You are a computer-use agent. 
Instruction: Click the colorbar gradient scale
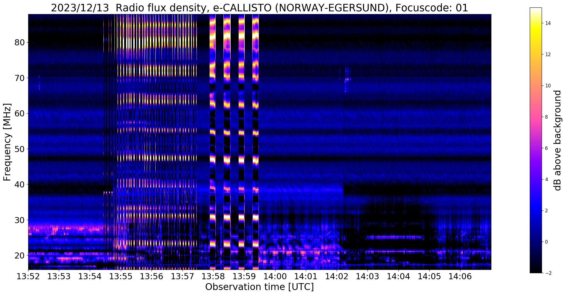point(536,140)
